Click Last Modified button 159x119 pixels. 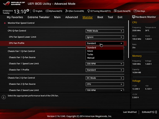point(130,112)
